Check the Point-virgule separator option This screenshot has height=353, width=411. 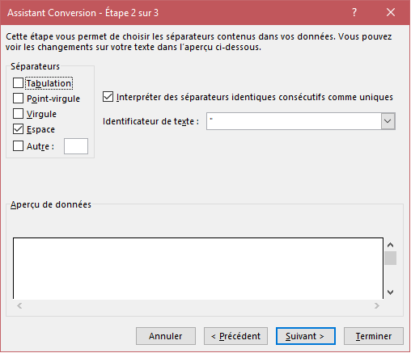18,99
